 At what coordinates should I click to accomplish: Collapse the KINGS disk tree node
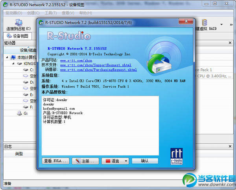13,64
